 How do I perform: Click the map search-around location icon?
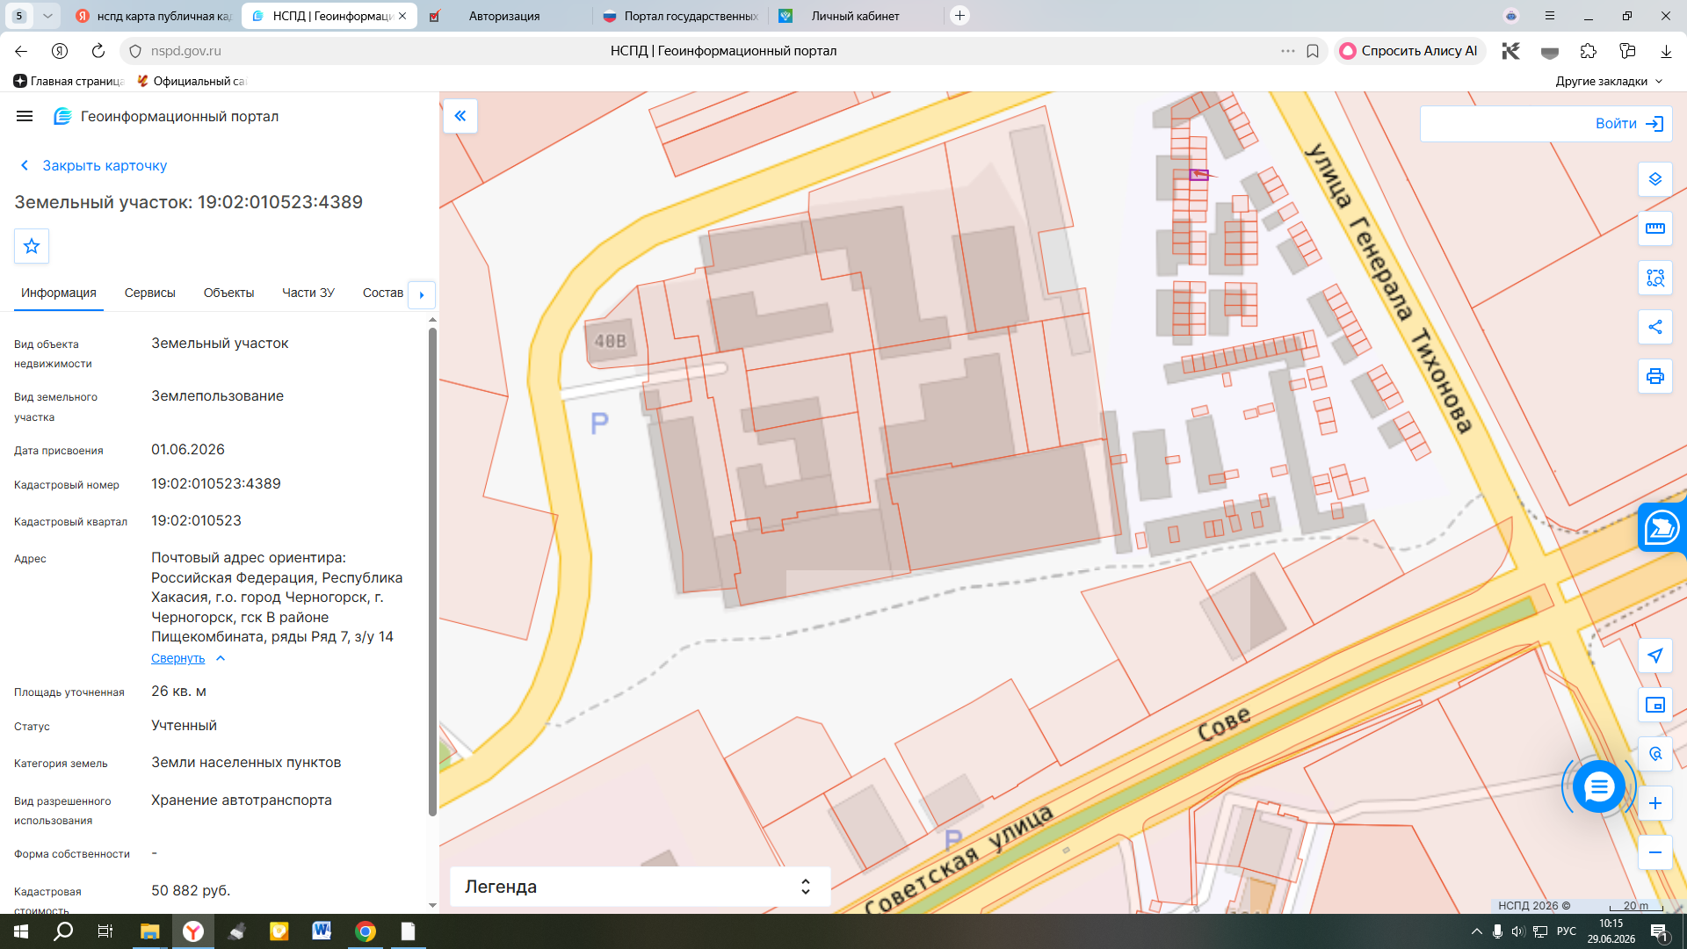point(1655,754)
